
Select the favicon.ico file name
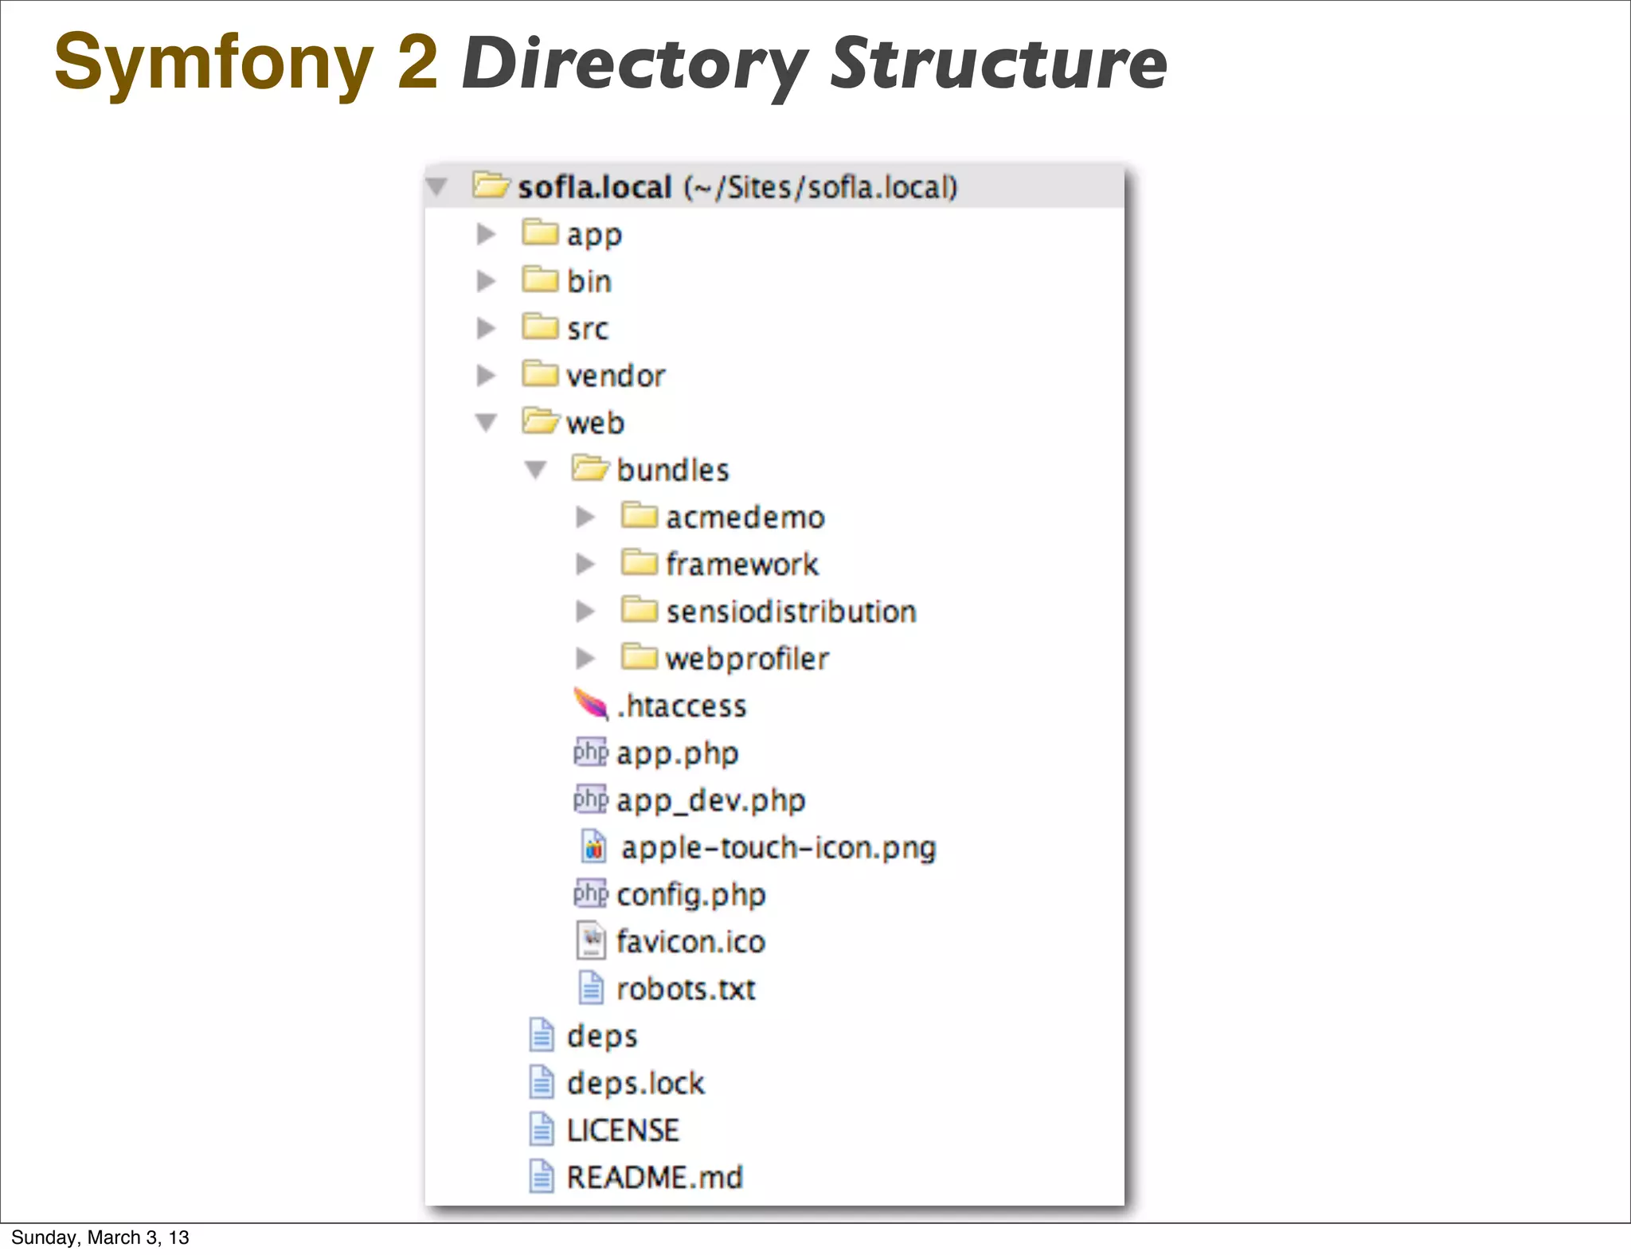pyautogui.click(x=690, y=941)
